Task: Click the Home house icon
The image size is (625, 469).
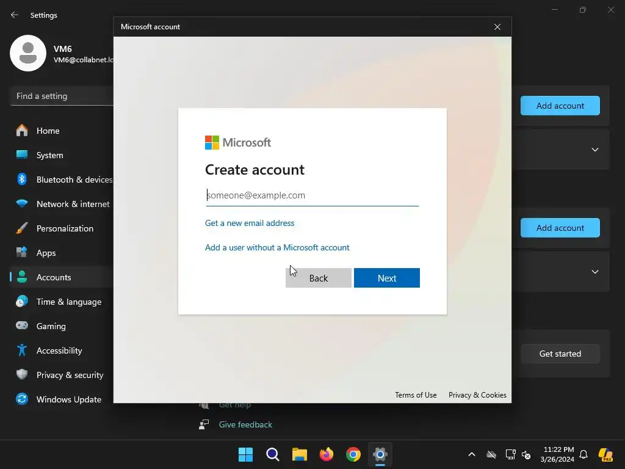Action: (22, 131)
